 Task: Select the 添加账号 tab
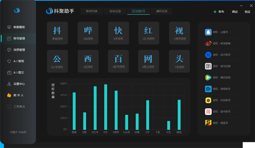[x=138, y=11]
